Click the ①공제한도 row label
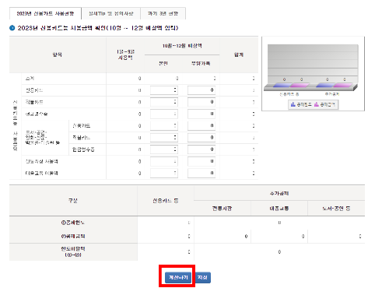This screenshot has width=389, height=288. [73, 223]
